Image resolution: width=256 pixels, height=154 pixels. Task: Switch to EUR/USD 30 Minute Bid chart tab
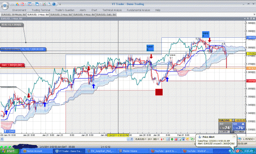tap(14, 15)
